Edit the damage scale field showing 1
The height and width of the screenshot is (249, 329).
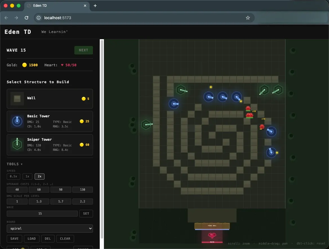point(17,201)
